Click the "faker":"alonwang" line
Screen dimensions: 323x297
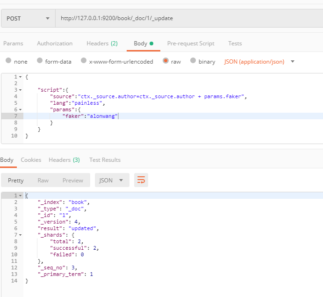coord(90,116)
